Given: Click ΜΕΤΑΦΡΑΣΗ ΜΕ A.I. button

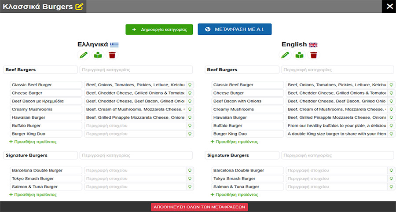Looking at the screenshot, I should click(235, 29).
